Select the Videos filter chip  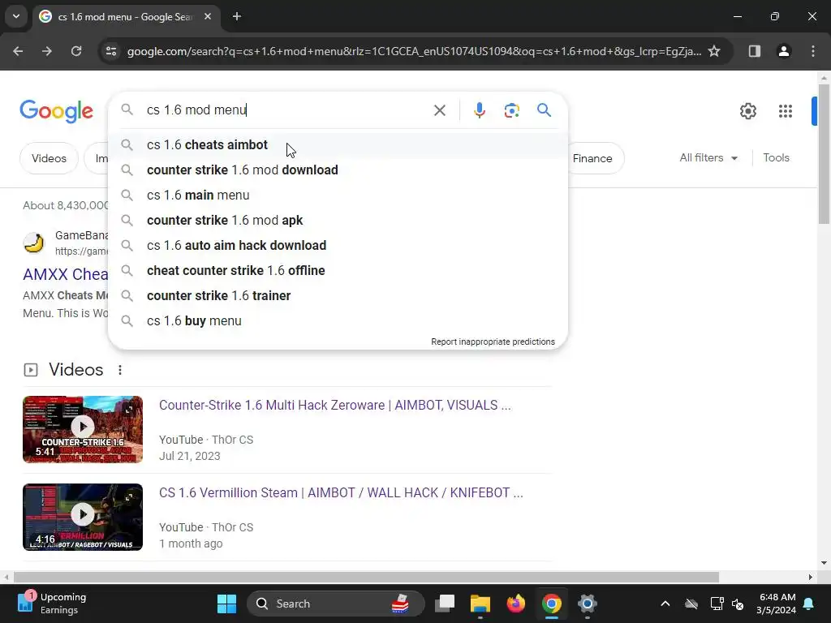(x=49, y=158)
